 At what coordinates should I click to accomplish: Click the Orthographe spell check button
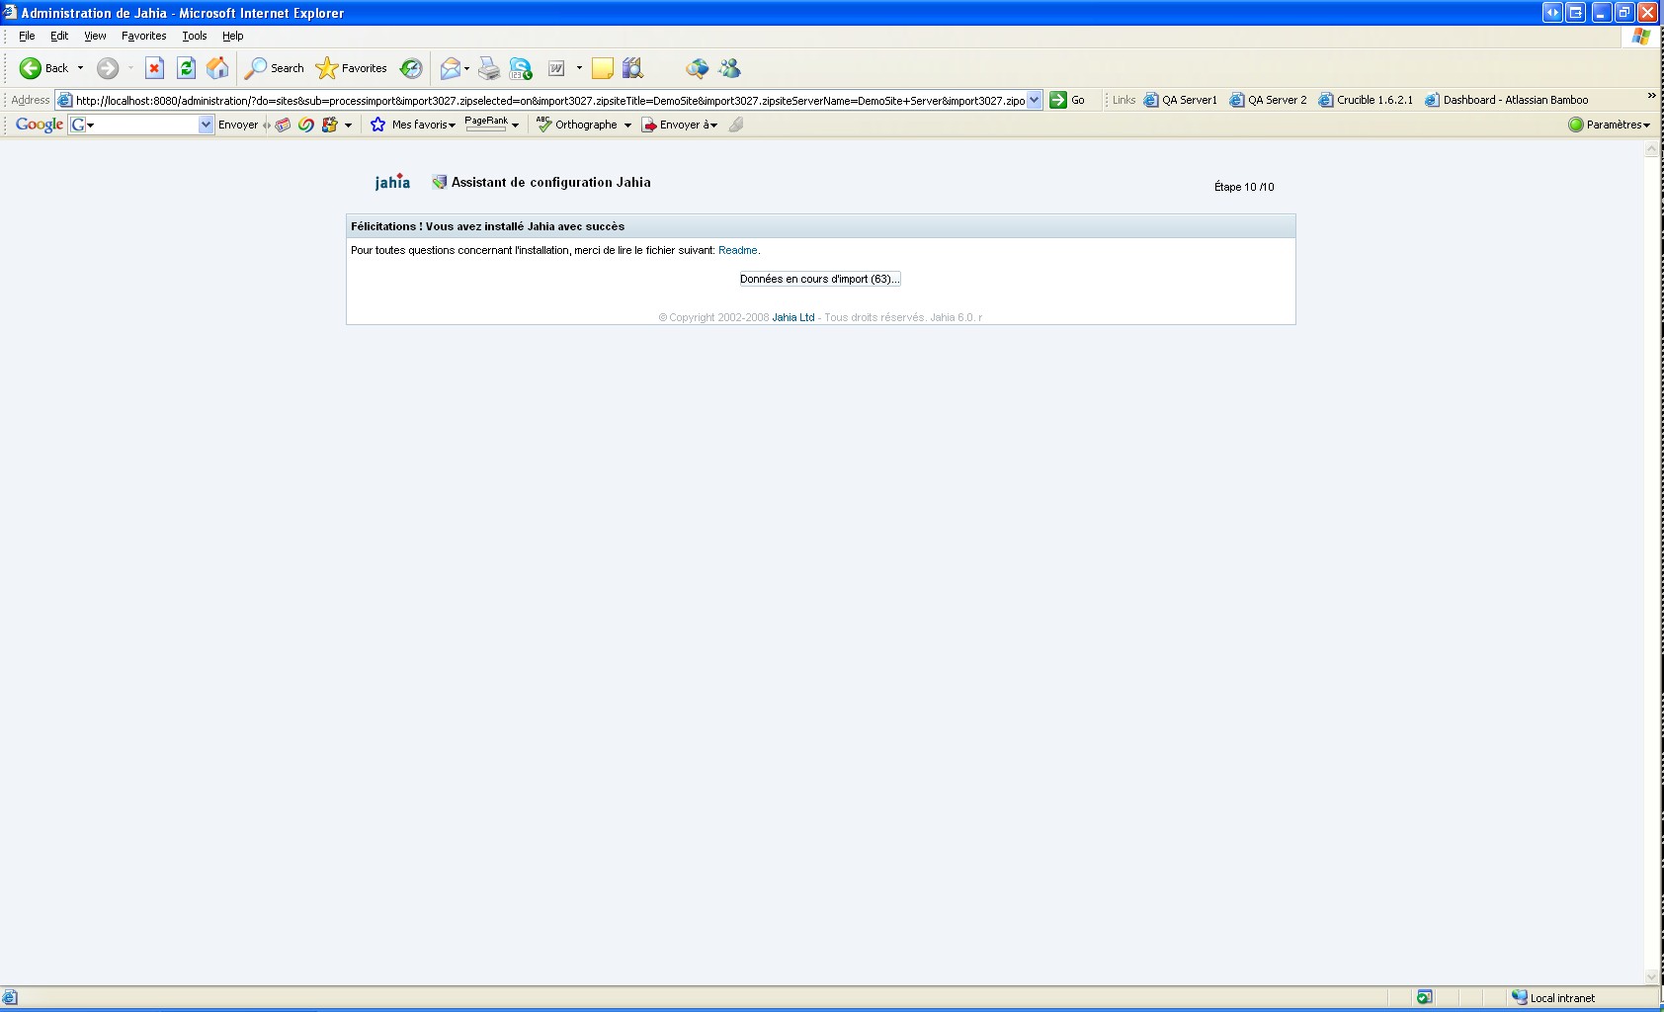(x=578, y=125)
